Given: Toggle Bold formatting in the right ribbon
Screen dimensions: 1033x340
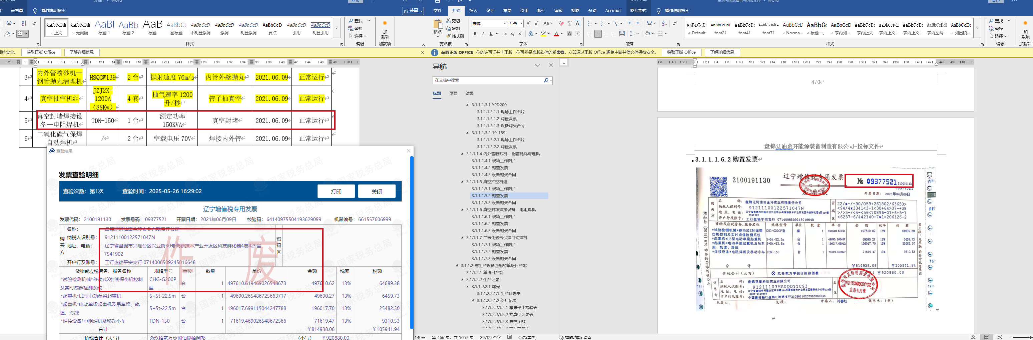Looking at the screenshot, I should [x=475, y=34].
